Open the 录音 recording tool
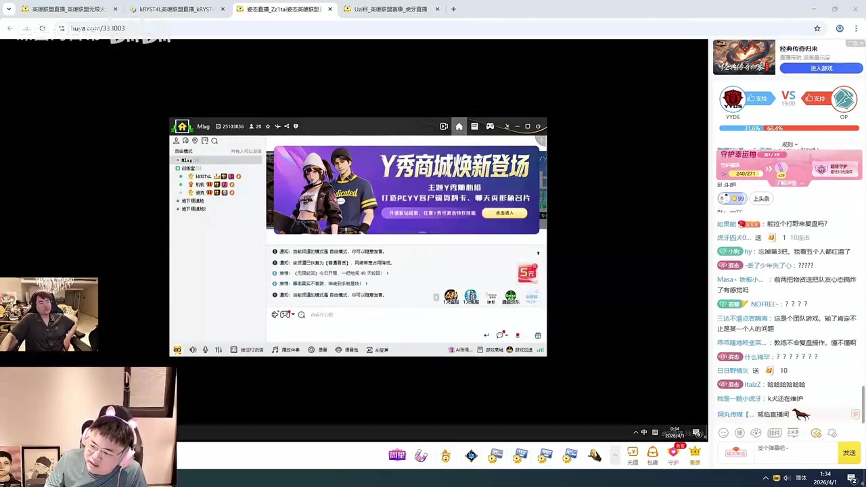This screenshot has width=866, height=487. [315, 350]
